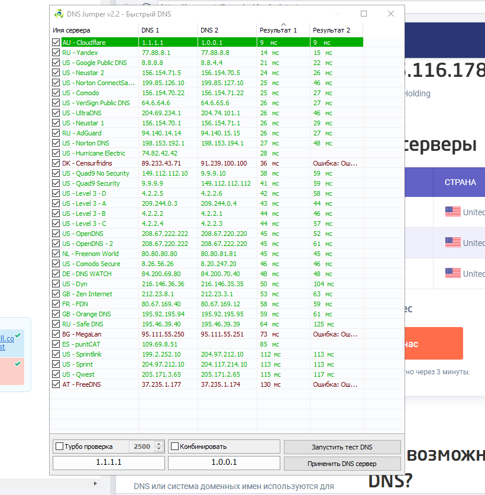The width and height of the screenshot is (485, 495).
Task: Click the US flag icon in second country row
Action: click(x=453, y=242)
